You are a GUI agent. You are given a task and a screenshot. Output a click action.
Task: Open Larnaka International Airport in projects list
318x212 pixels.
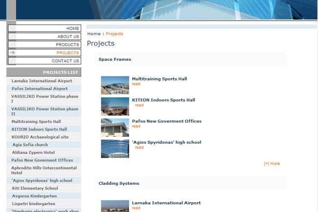[x=44, y=81]
